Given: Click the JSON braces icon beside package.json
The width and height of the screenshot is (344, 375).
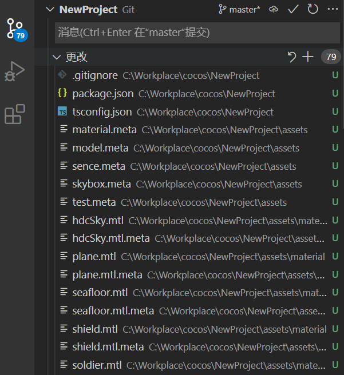Looking at the screenshot, I should [62, 93].
